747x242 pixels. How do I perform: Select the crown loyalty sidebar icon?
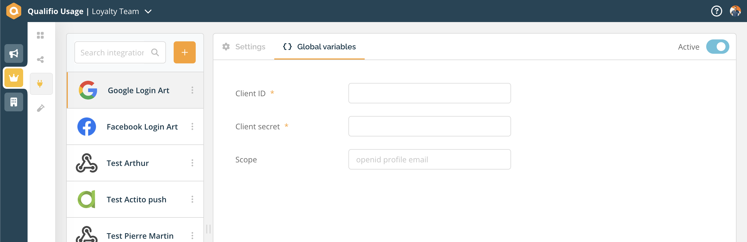tap(14, 78)
